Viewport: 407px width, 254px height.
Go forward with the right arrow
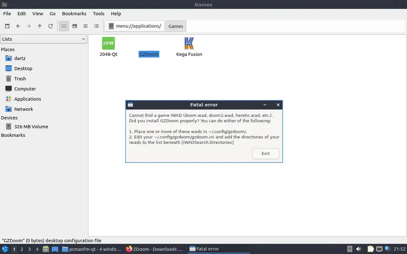click(29, 26)
